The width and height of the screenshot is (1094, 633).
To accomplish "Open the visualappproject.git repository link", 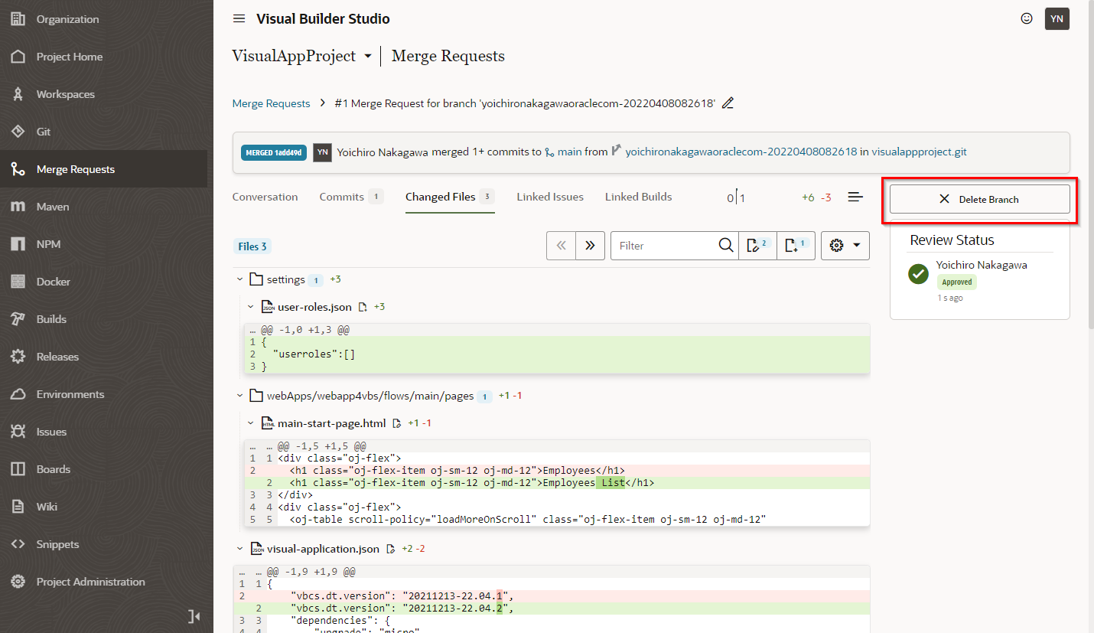I will [x=919, y=152].
